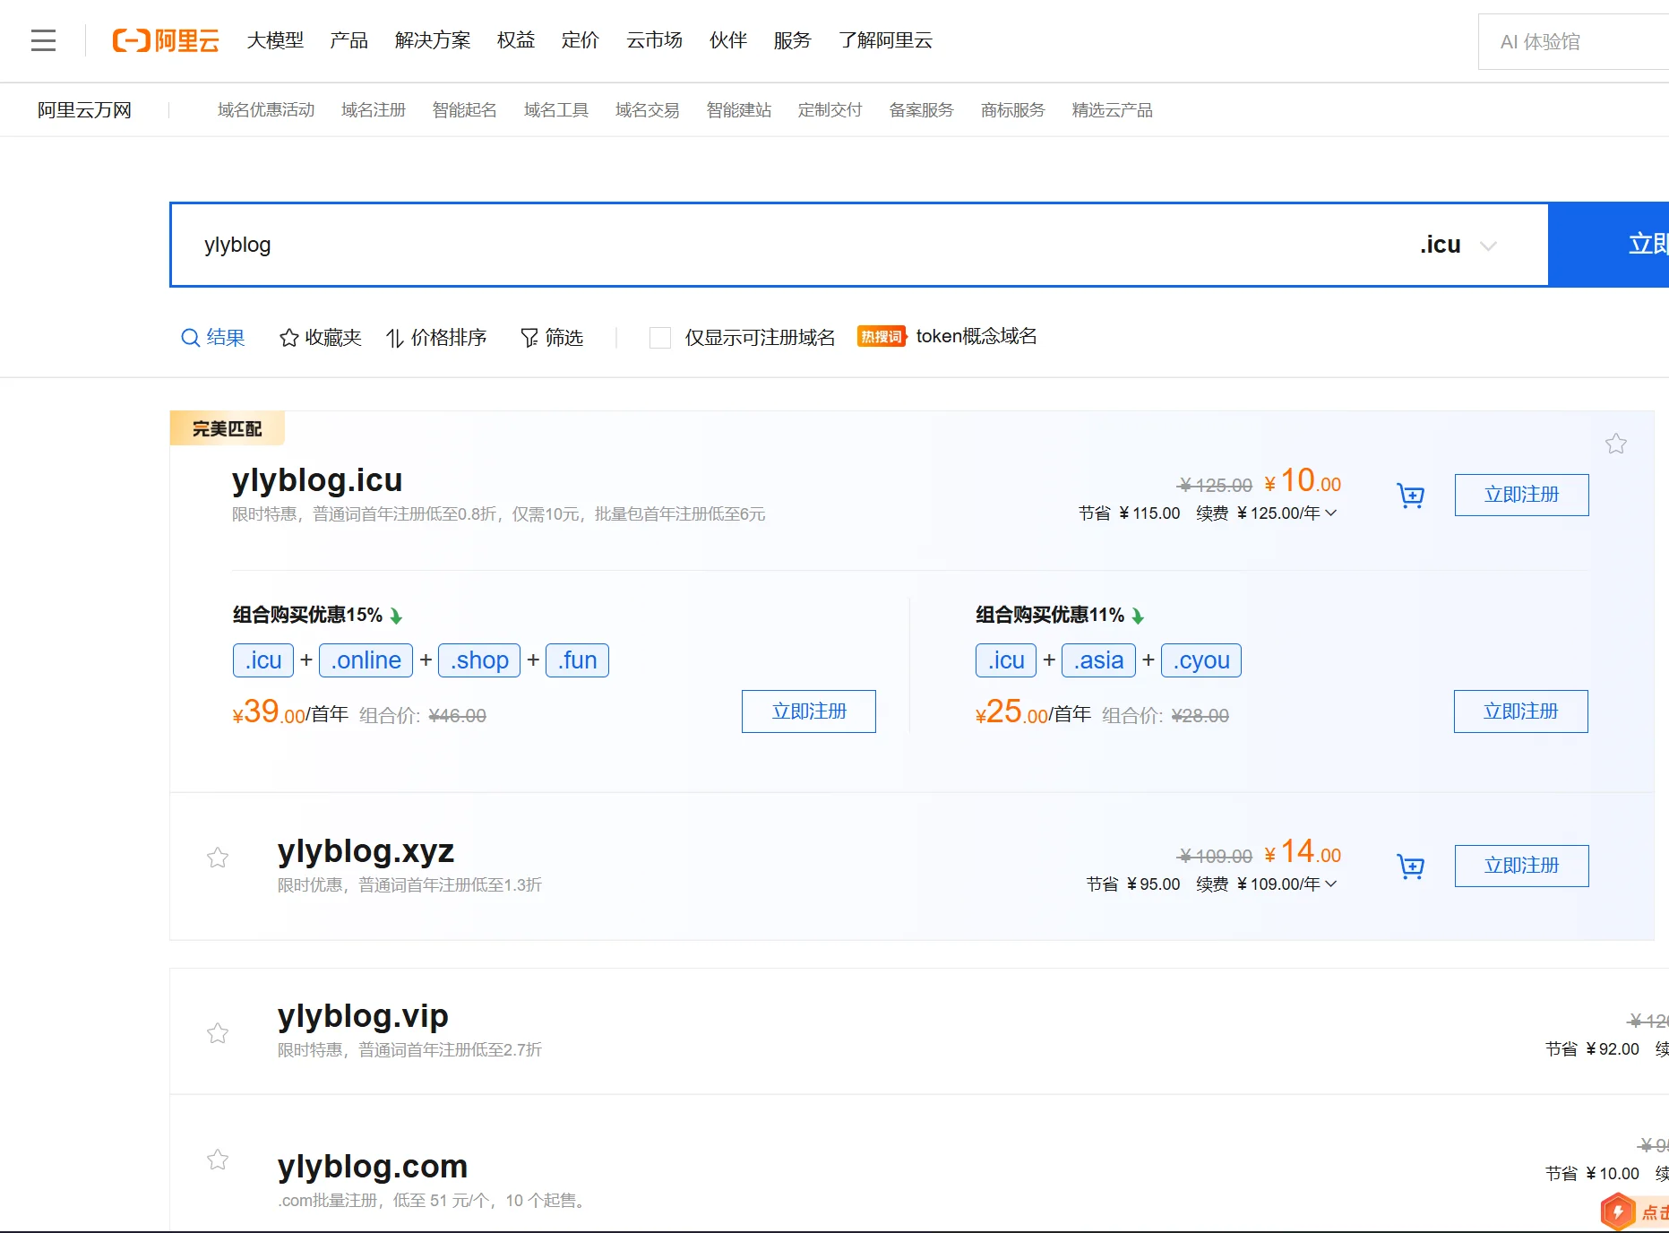Viewport: 1669px width, 1233px height.
Task: Click .icu tag in 15% combo
Action: (263, 660)
